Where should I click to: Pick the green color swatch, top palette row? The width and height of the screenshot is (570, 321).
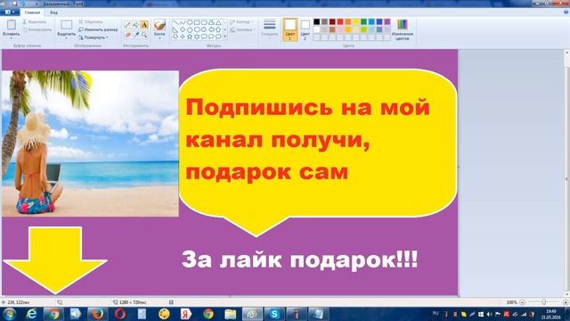pyautogui.click(x=363, y=22)
